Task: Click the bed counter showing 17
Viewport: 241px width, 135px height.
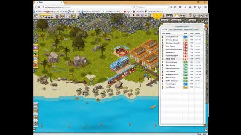Action: point(169,16)
